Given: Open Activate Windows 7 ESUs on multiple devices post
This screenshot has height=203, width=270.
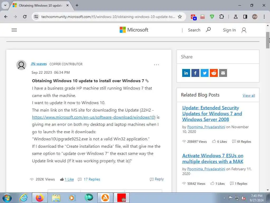Looking at the screenshot, I should tap(213, 159).
